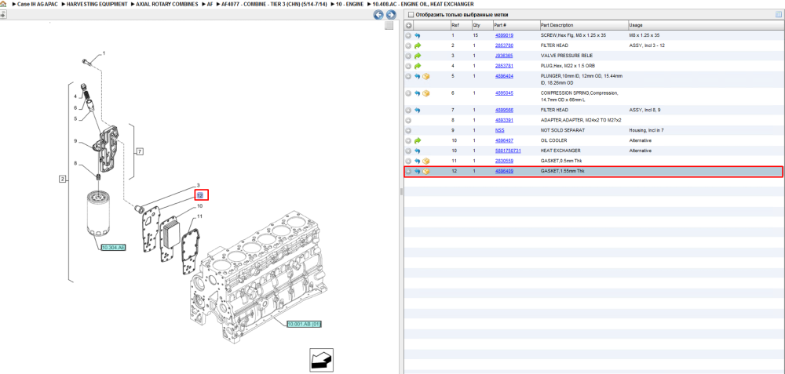Sort by the Qty column header
The image size is (785, 374).
tap(481, 25)
